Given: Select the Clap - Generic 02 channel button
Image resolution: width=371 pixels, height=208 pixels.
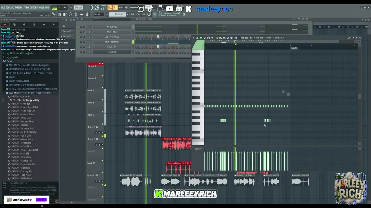Looking at the screenshot, I should click(112, 37).
